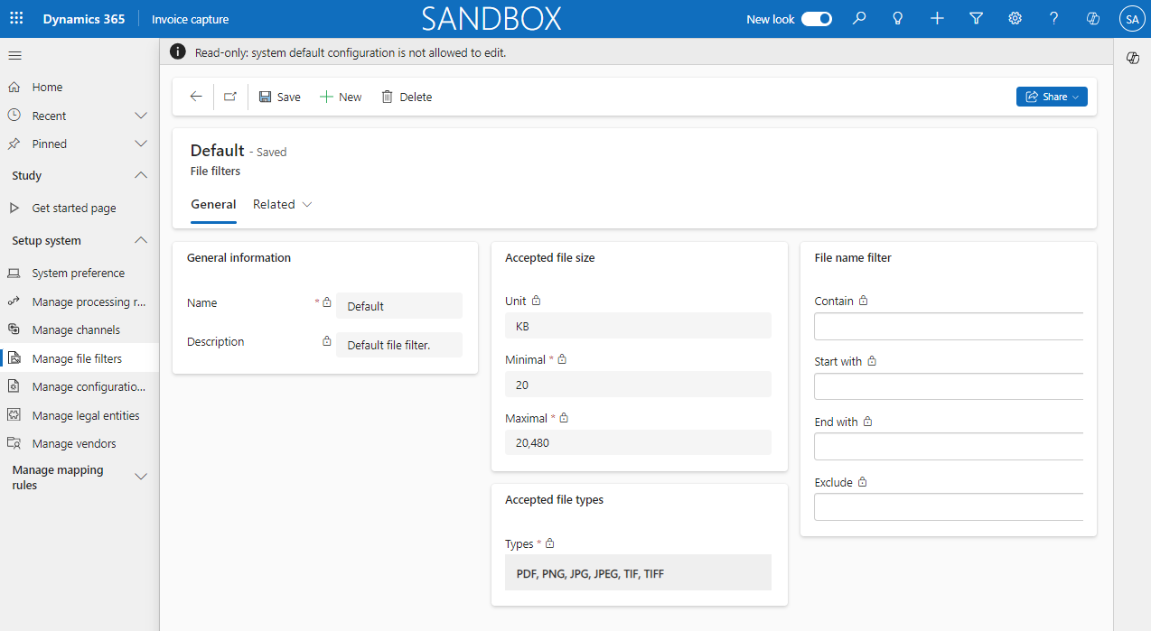Open the Related dropdown
The height and width of the screenshot is (631, 1151).
tap(282, 204)
